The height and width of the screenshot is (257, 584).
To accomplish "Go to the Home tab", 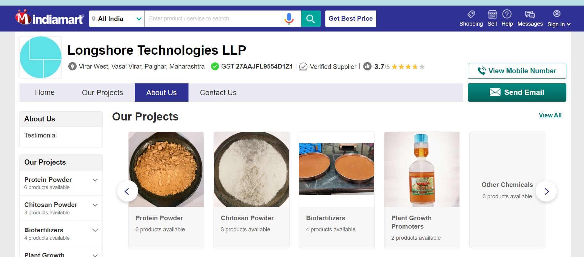I will point(45,92).
